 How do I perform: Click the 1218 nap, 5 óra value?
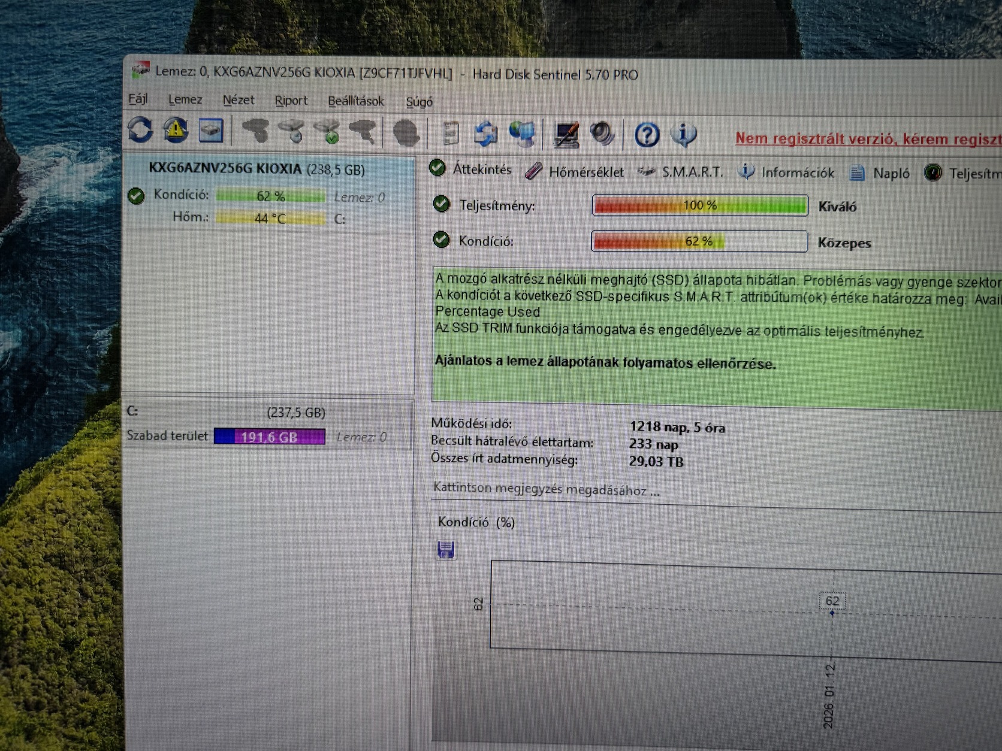pyautogui.click(x=677, y=427)
